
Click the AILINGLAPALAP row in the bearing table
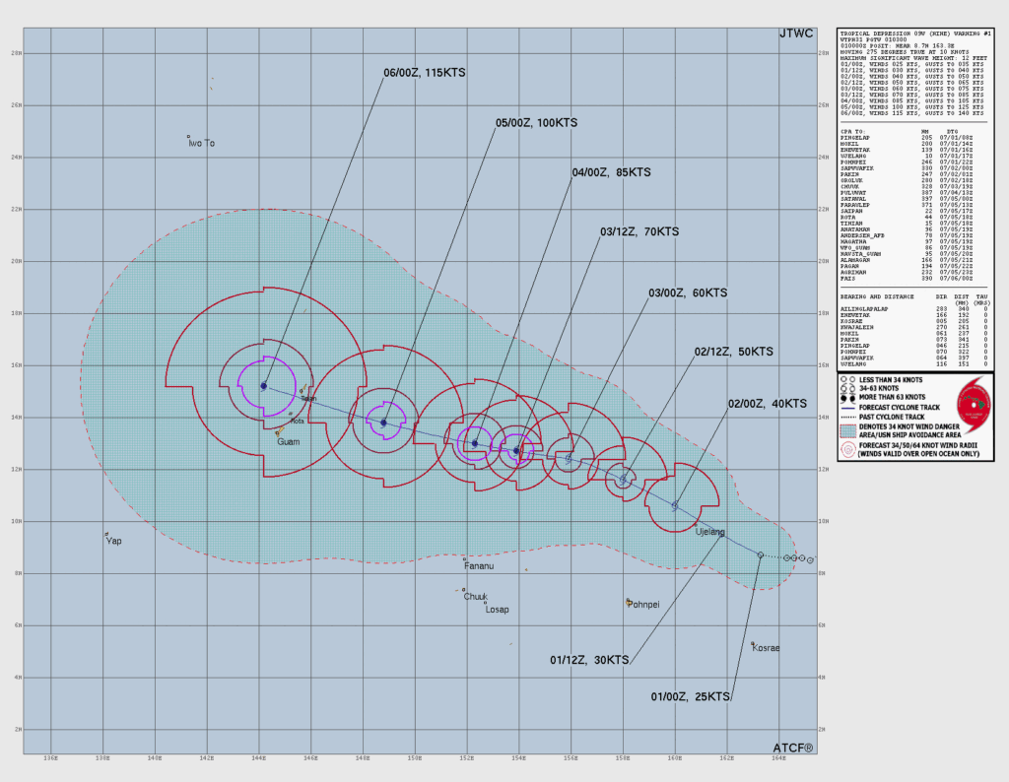tap(913, 309)
